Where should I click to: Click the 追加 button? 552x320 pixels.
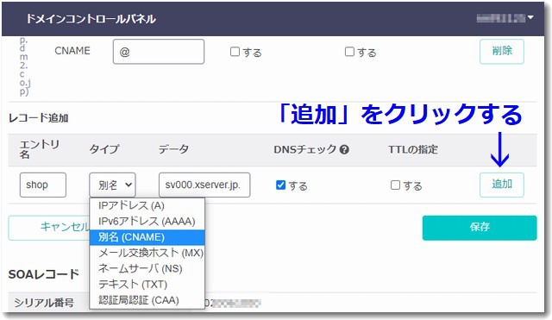click(502, 185)
